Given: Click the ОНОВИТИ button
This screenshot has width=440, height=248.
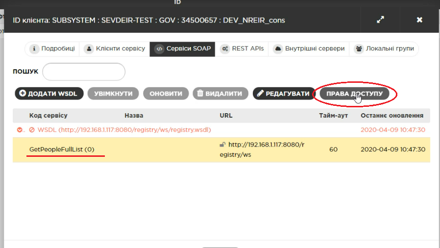Looking at the screenshot, I should pyautogui.click(x=166, y=94).
